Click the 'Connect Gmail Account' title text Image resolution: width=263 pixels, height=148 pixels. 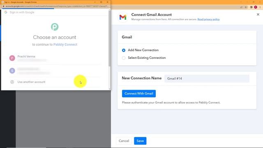pos(151,15)
